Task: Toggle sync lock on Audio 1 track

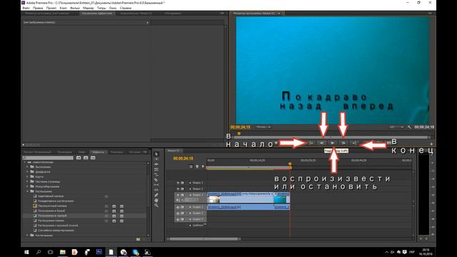Action: 183,207
